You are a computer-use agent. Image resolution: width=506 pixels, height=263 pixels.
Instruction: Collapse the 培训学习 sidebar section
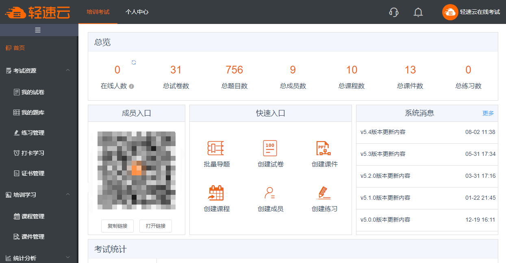click(x=68, y=194)
